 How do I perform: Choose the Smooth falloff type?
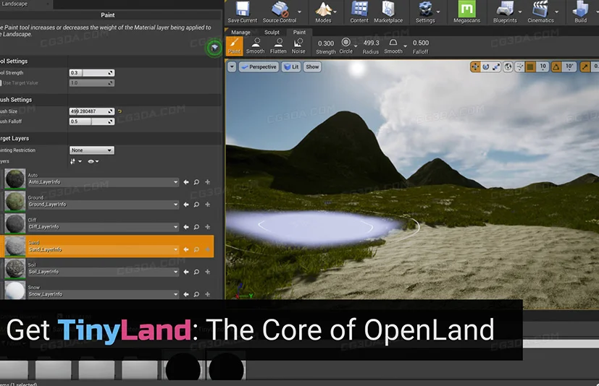[393, 46]
